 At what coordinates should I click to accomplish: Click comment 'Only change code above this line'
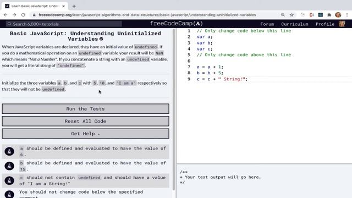pos(244,55)
